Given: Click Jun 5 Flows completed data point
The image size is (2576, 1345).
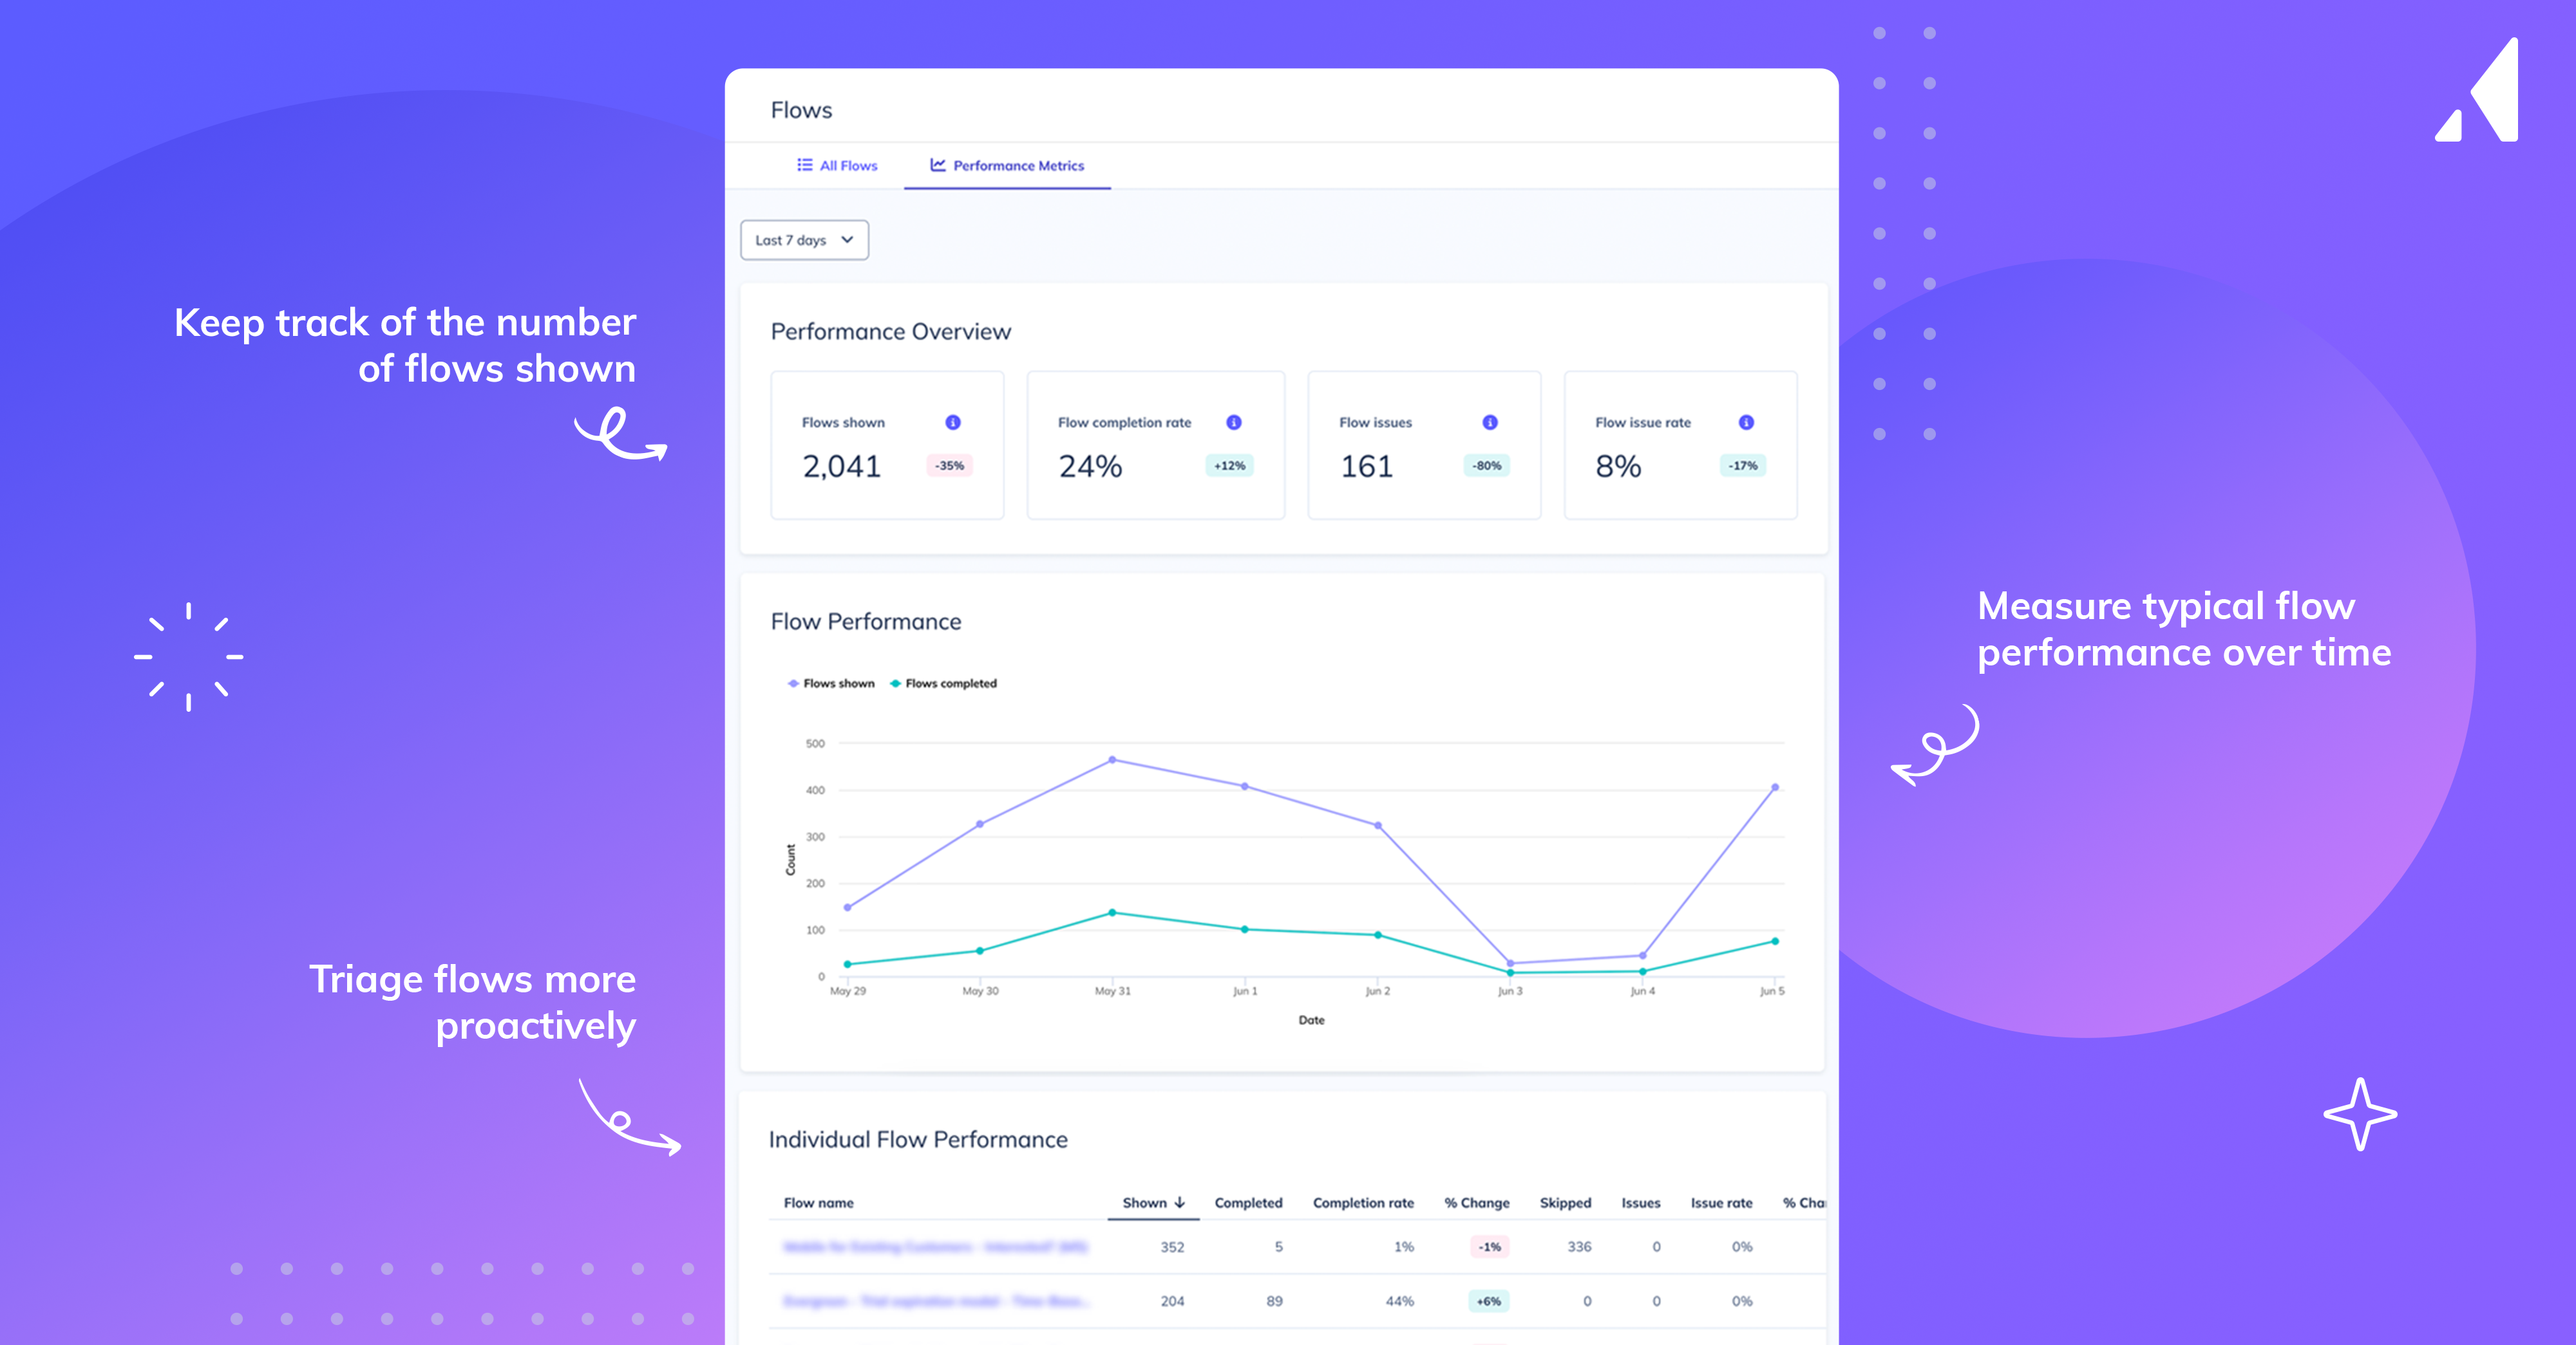Looking at the screenshot, I should (1775, 941).
